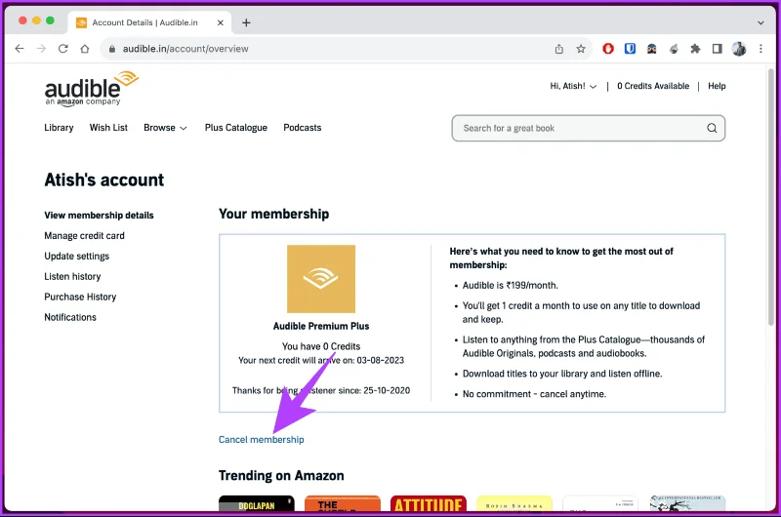Click the address bar URL audible.in/account/overview
Screen dimensions: 781x517
pos(185,49)
